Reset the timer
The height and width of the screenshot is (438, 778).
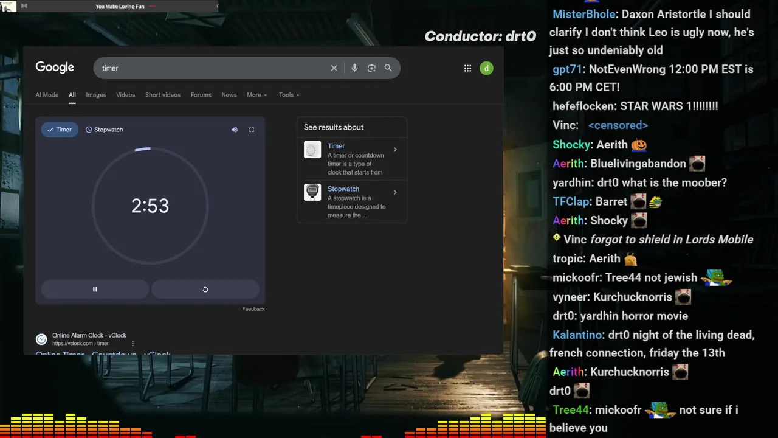(205, 290)
